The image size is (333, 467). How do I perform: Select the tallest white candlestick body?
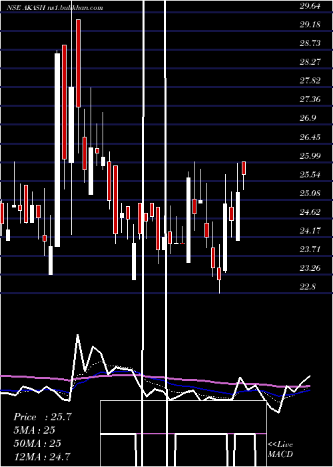click(57, 150)
